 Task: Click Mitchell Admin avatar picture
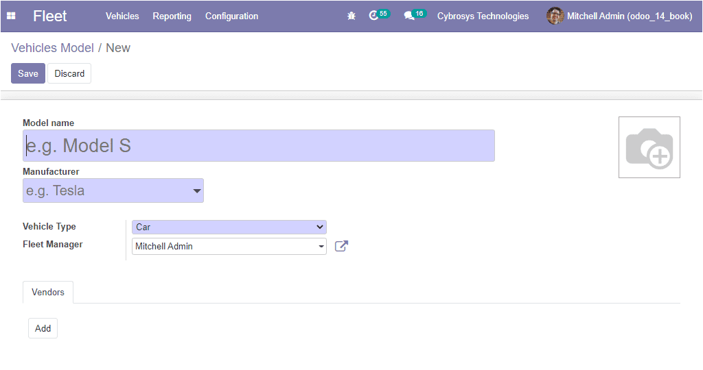pyautogui.click(x=555, y=16)
